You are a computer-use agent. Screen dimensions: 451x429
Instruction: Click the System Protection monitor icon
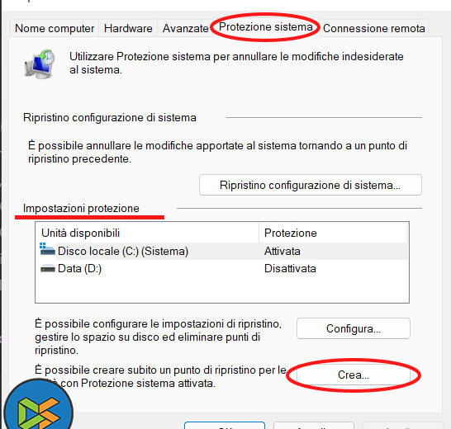[x=40, y=64]
